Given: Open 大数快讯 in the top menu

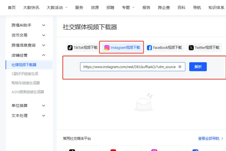Looking at the screenshot, I should pos(31,8).
